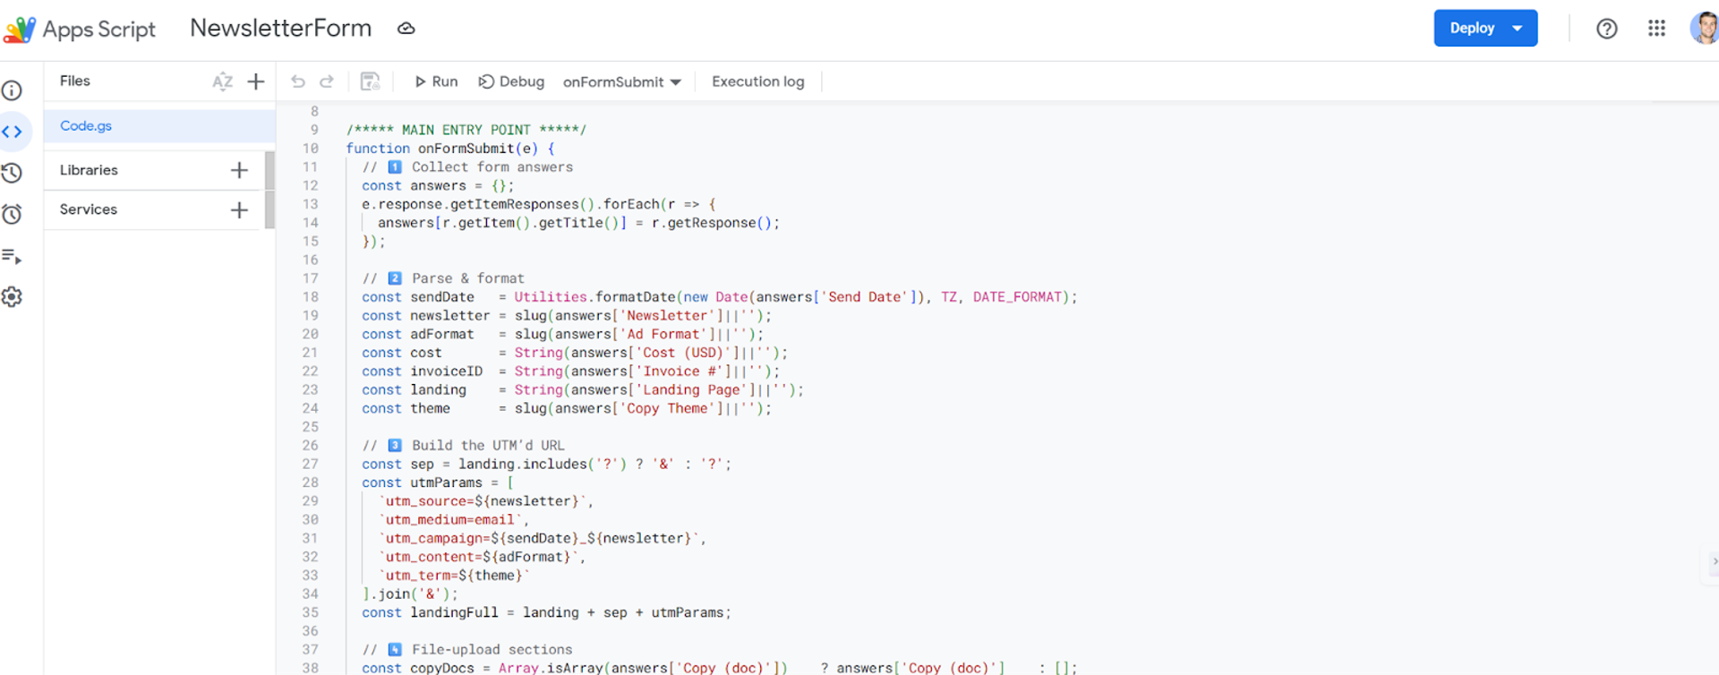Open the Executions list icon

tap(13, 257)
